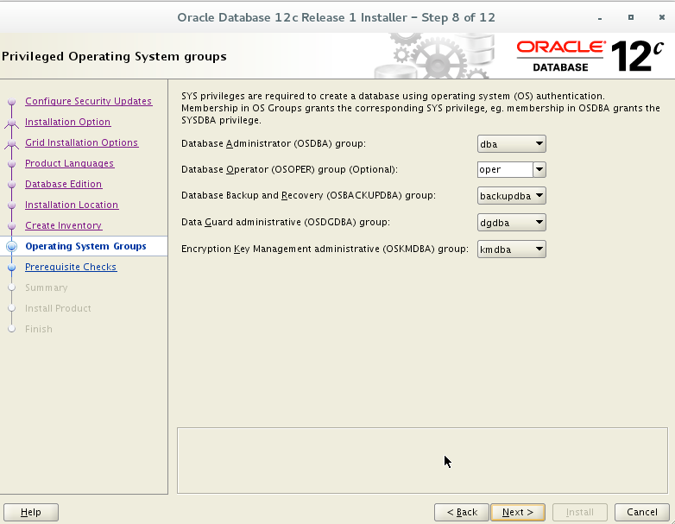This screenshot has width=675, height=524.
Task: Click the Prerequisite Checks step bullet
Action: click(x=11, y=268)
